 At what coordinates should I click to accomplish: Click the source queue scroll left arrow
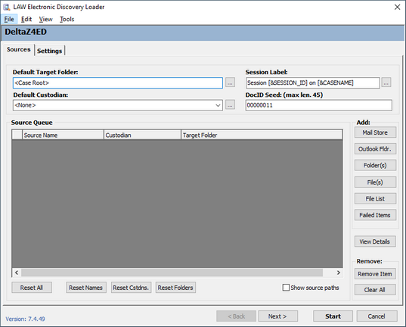17,272
